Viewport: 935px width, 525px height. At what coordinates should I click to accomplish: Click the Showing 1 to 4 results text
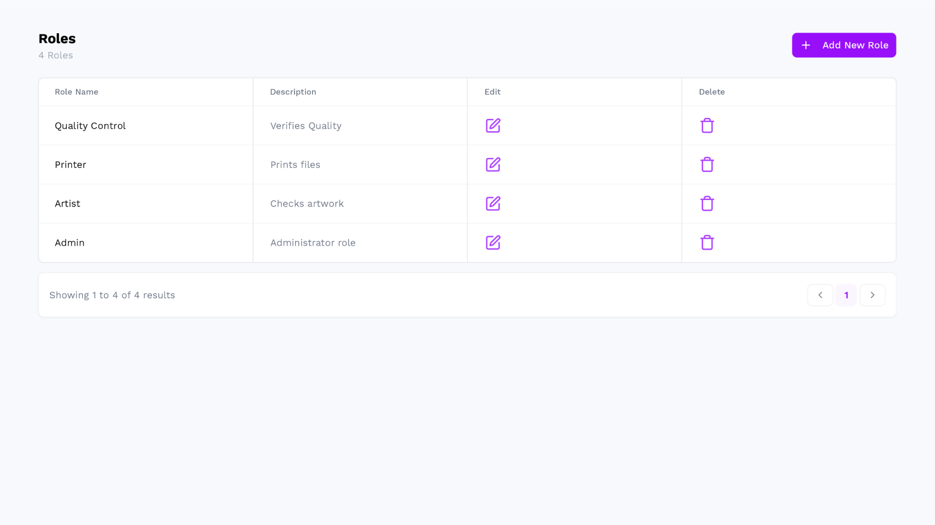(x=112, y=295)
